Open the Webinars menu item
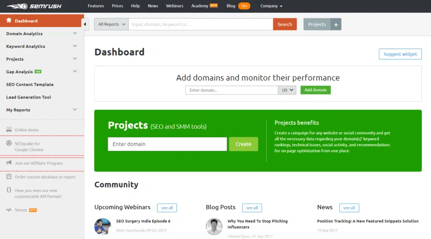The width and height of the screenshot is (431, 239). coord(175,6)
